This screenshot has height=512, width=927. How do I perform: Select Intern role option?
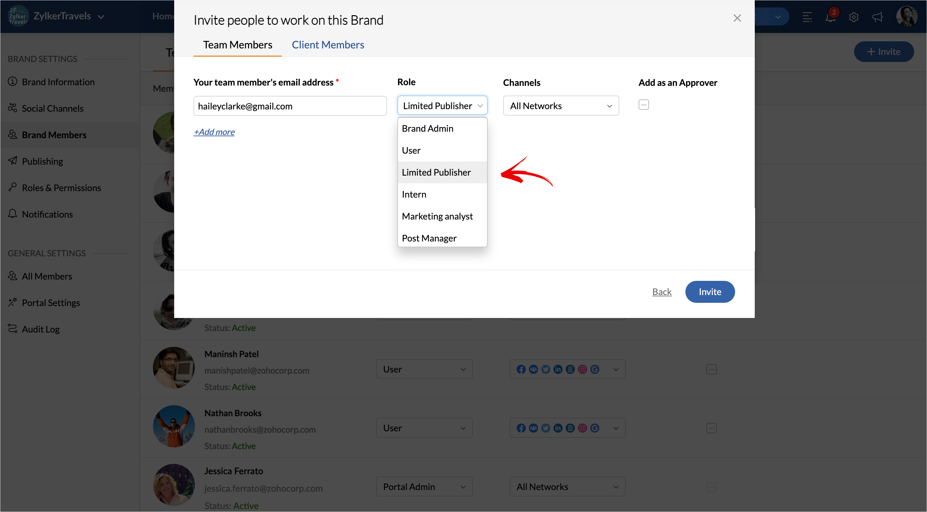point(442,194)
